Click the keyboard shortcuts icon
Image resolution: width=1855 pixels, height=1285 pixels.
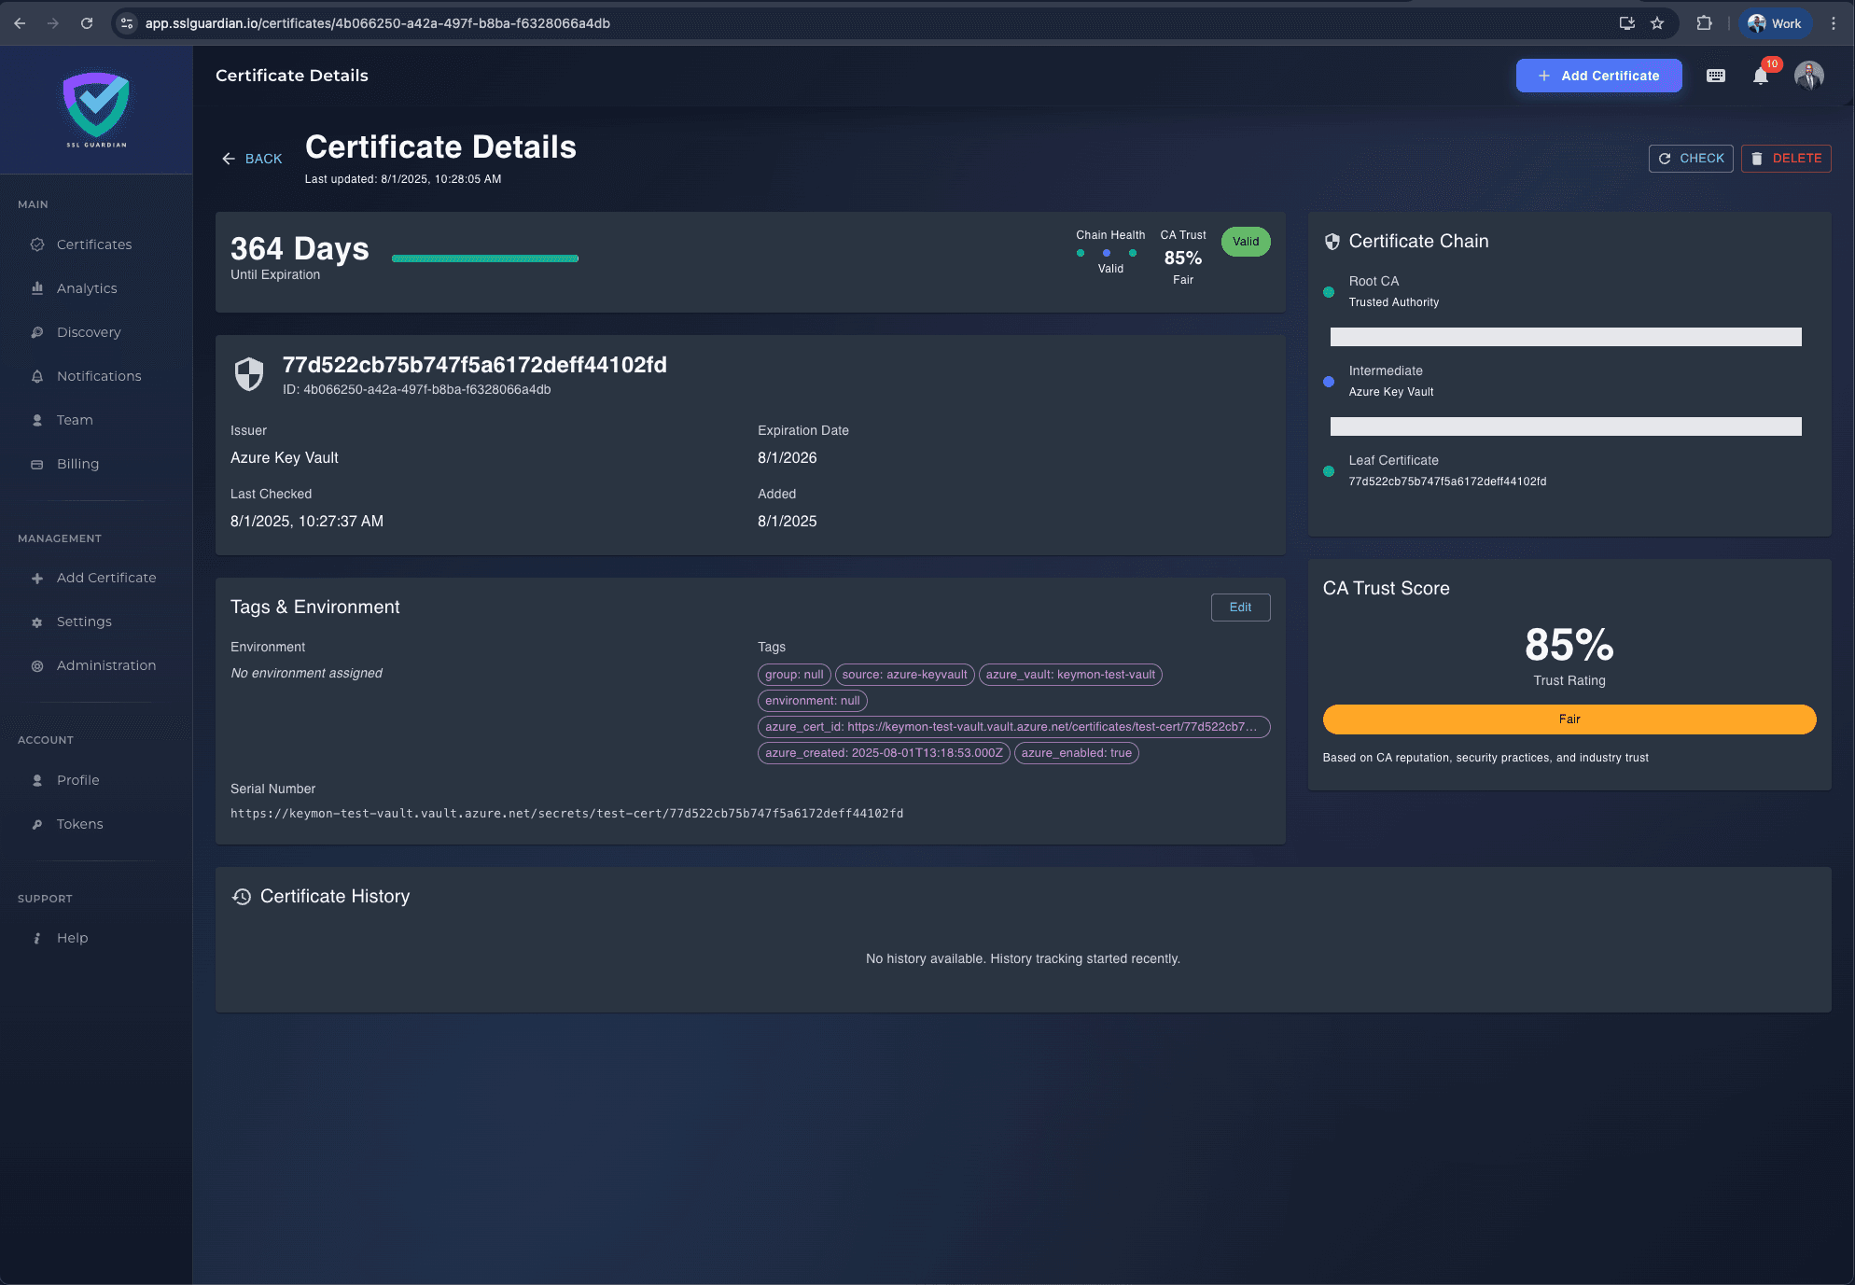point(1716,76)
